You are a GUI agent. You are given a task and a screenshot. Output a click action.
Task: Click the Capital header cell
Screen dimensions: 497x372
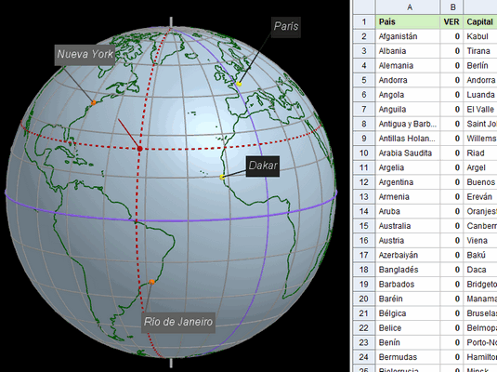coord(480,21)
